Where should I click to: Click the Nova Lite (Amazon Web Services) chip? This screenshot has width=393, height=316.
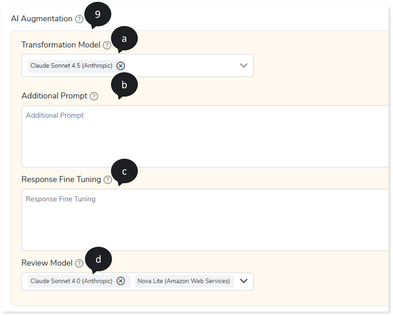(x=183, y=281)
